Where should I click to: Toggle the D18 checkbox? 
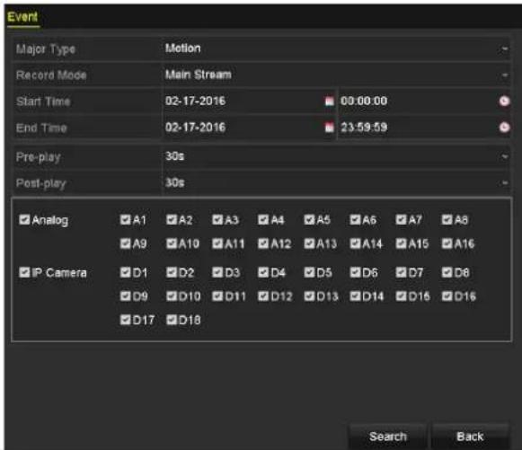click(172, 320)
